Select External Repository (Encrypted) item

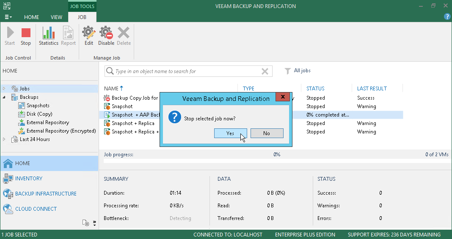point(61,131)
